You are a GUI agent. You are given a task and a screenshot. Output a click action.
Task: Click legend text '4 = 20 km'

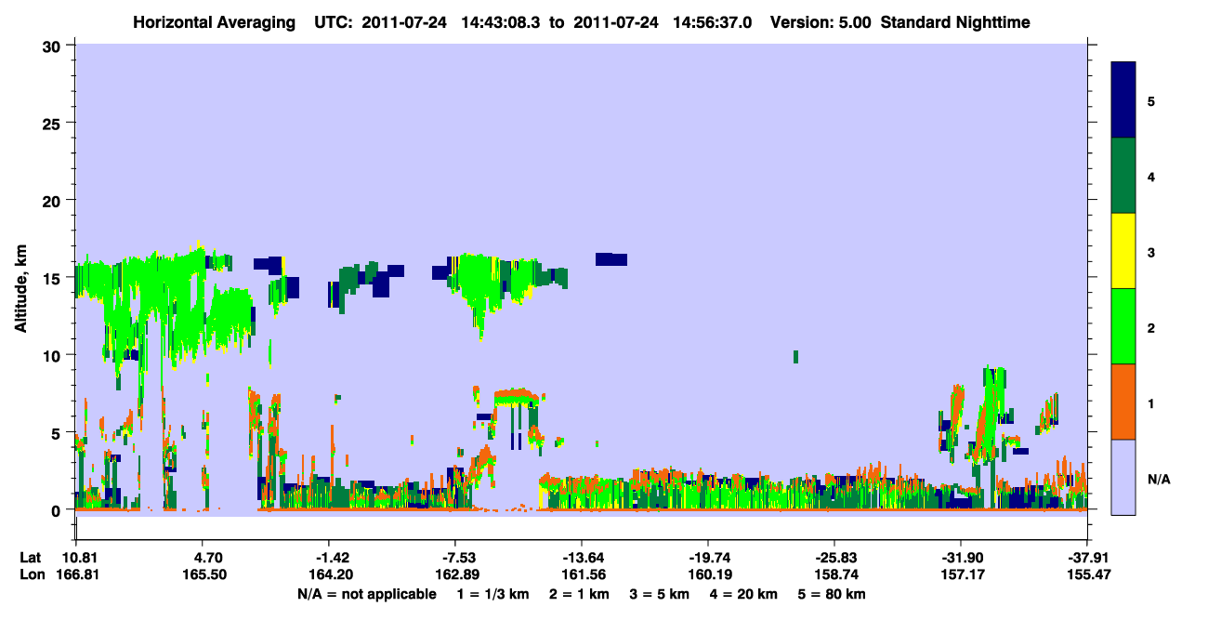pos(742,594)
